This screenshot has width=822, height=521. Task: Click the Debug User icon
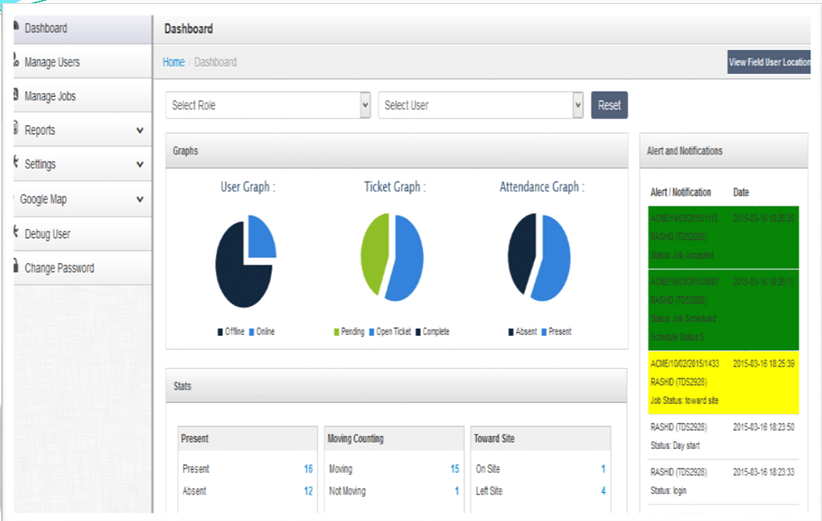click(x=16, y=232)
